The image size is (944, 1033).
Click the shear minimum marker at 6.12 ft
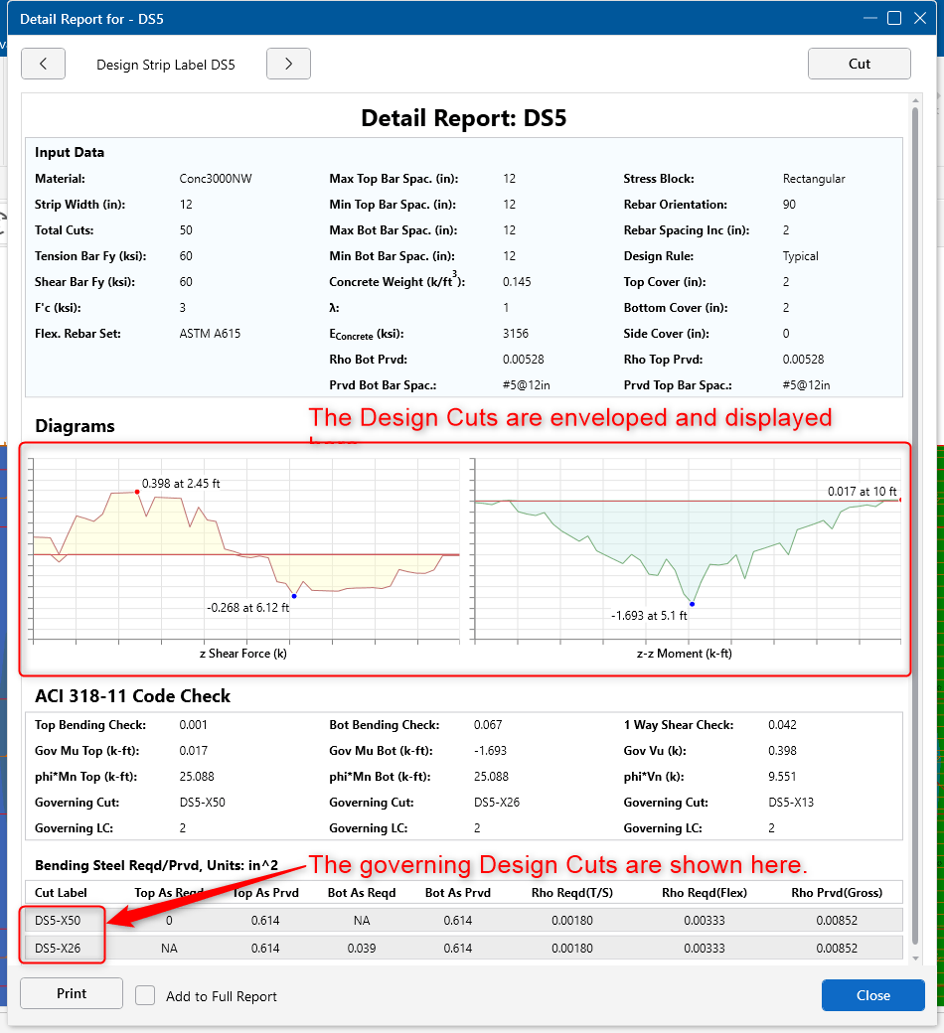pos(293,596)
